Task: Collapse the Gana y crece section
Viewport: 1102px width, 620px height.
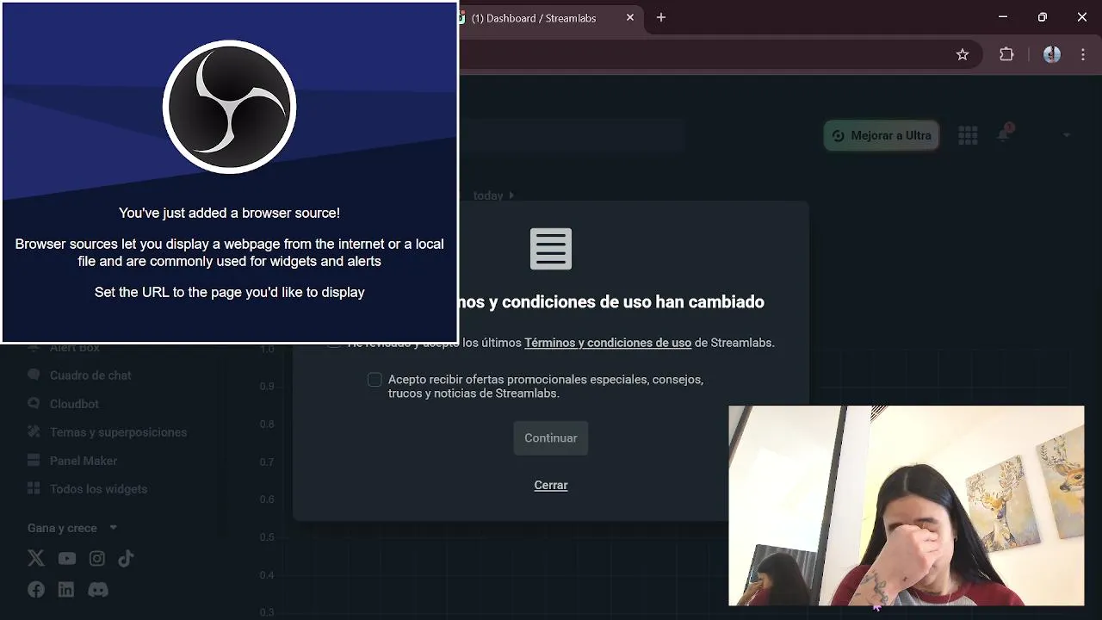Action: coord(113,528)
